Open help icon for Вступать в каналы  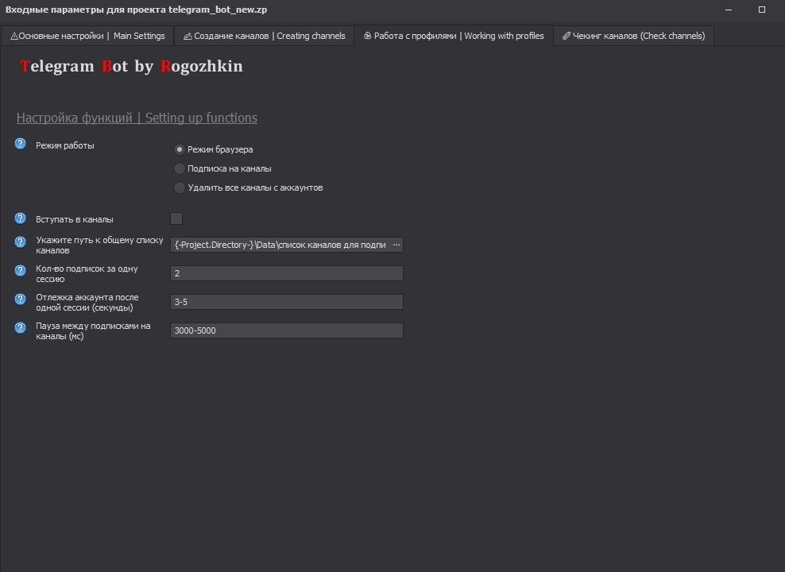20,218
